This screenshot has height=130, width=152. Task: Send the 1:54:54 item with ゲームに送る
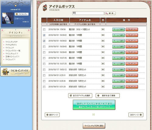119,30
